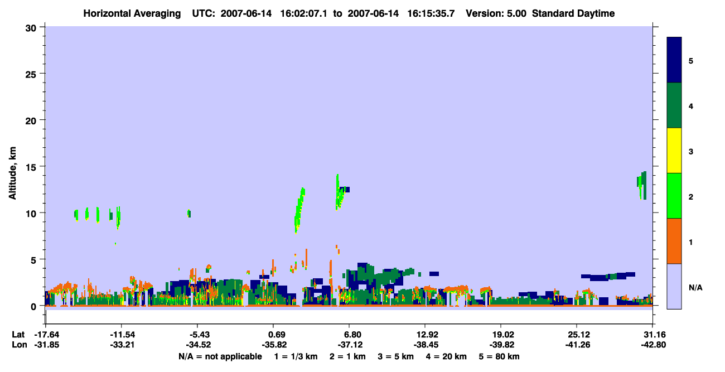The image size is (725, 372).
Task: Click the longitude value "-34.52"
Action: coord(197,345)
